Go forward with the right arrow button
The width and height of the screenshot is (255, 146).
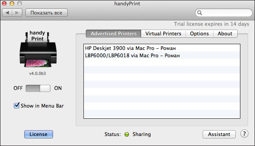17,13
